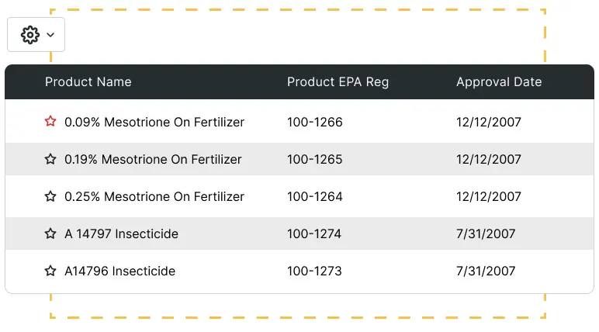Click EPA registration number 100-1265
599x332 pixels.
[x=314, y=159]
